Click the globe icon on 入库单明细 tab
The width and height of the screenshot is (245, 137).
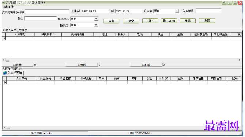[5, 73]
